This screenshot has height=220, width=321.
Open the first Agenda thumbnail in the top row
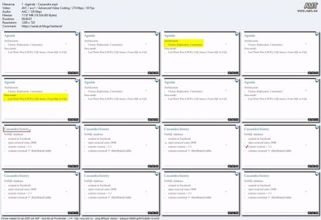coord(40,54)
